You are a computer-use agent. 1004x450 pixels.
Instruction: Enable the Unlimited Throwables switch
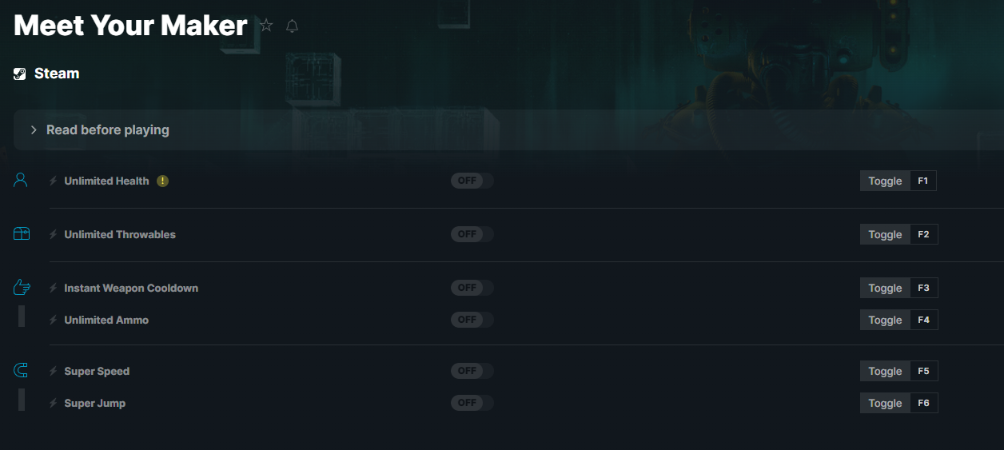point(472,234)
